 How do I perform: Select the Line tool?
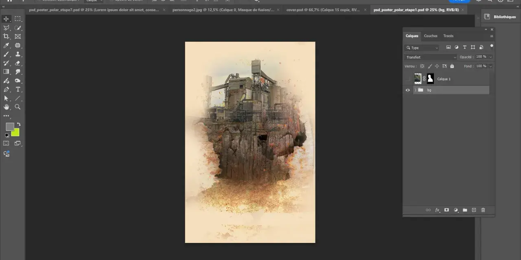[18, 98]
